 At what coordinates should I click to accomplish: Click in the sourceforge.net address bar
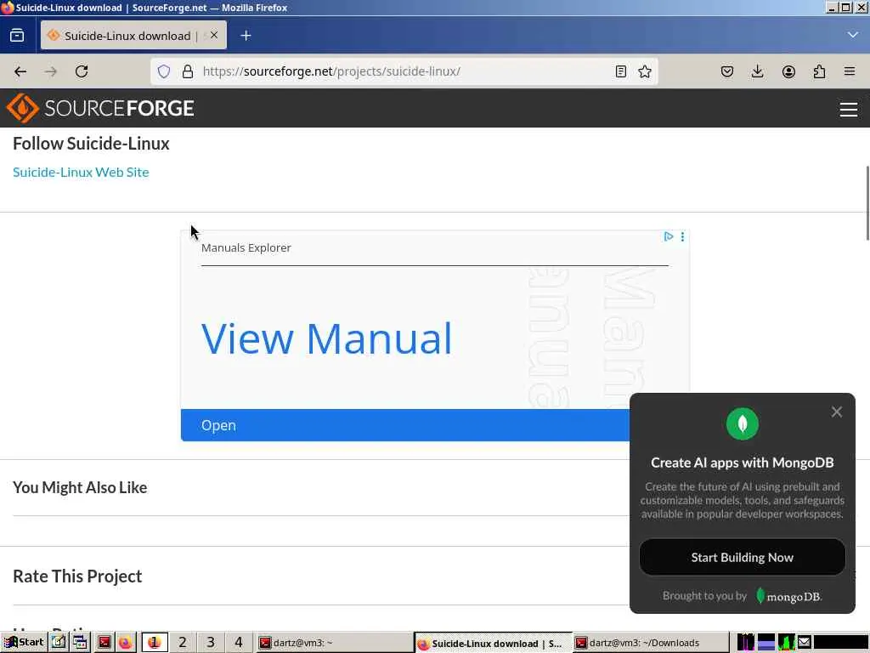[x=404, y=71]
